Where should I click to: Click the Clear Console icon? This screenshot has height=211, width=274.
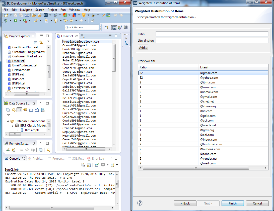coord(83,165)
